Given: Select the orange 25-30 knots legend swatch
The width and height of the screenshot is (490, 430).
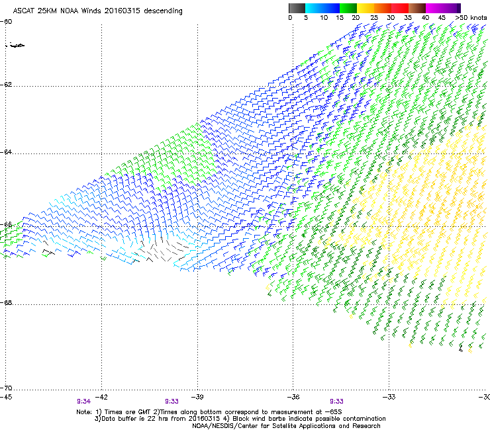Looking at the screenshot, I should pos(383,8).
